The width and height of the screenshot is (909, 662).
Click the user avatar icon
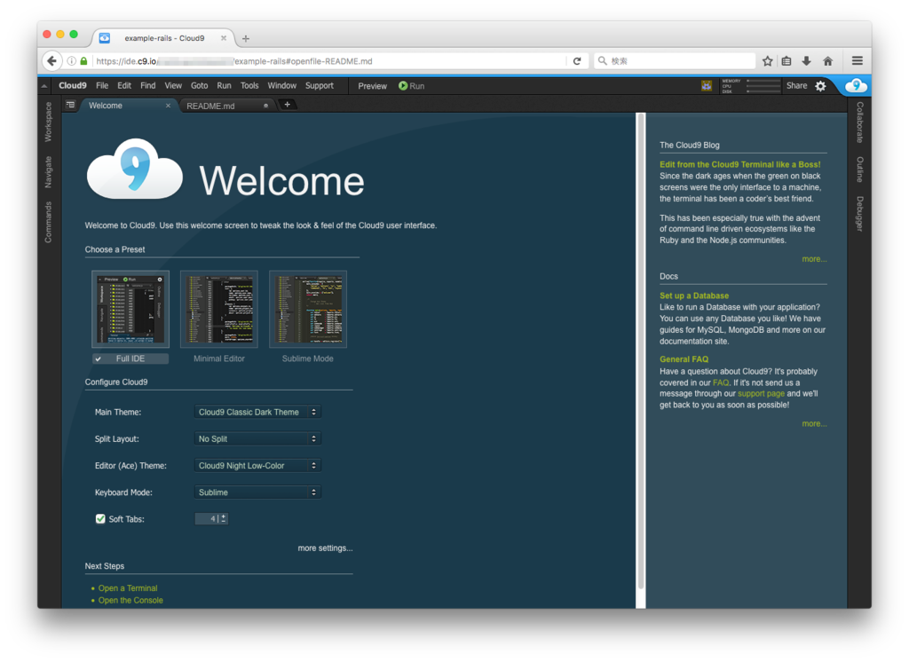coord(707,86)
